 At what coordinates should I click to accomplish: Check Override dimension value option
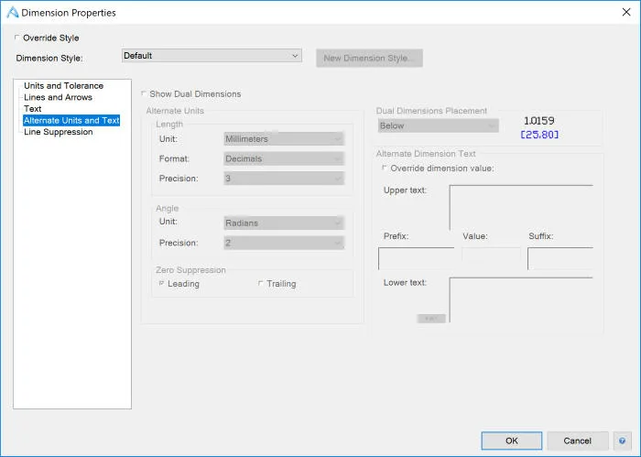(385, 168)
